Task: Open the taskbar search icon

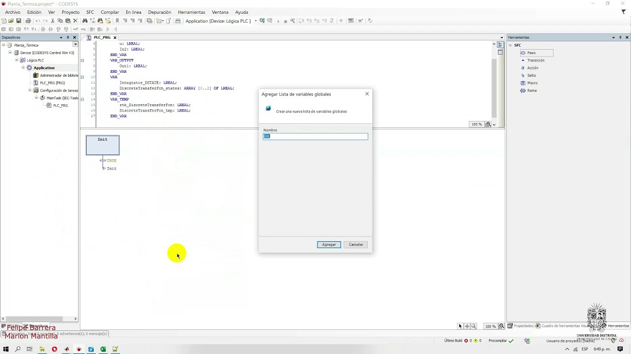Action: [x=18, y=349]
